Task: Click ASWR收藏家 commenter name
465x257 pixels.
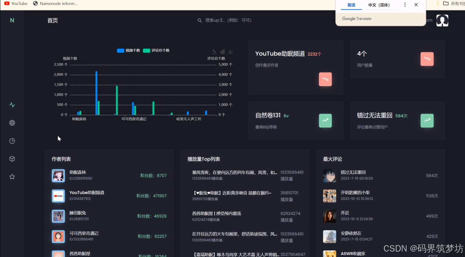Action: [x=353, y=253]
